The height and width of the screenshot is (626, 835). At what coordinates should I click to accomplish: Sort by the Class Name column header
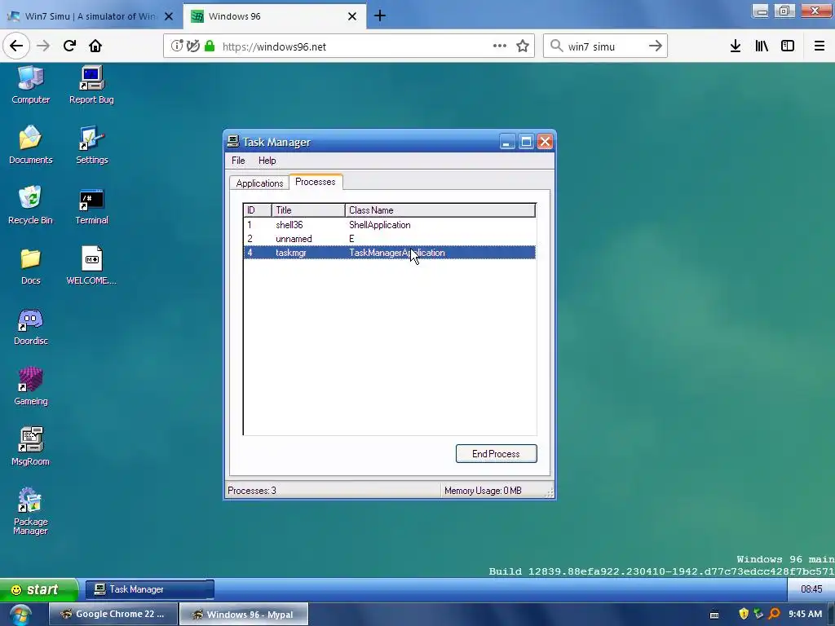tap(440, 210)
